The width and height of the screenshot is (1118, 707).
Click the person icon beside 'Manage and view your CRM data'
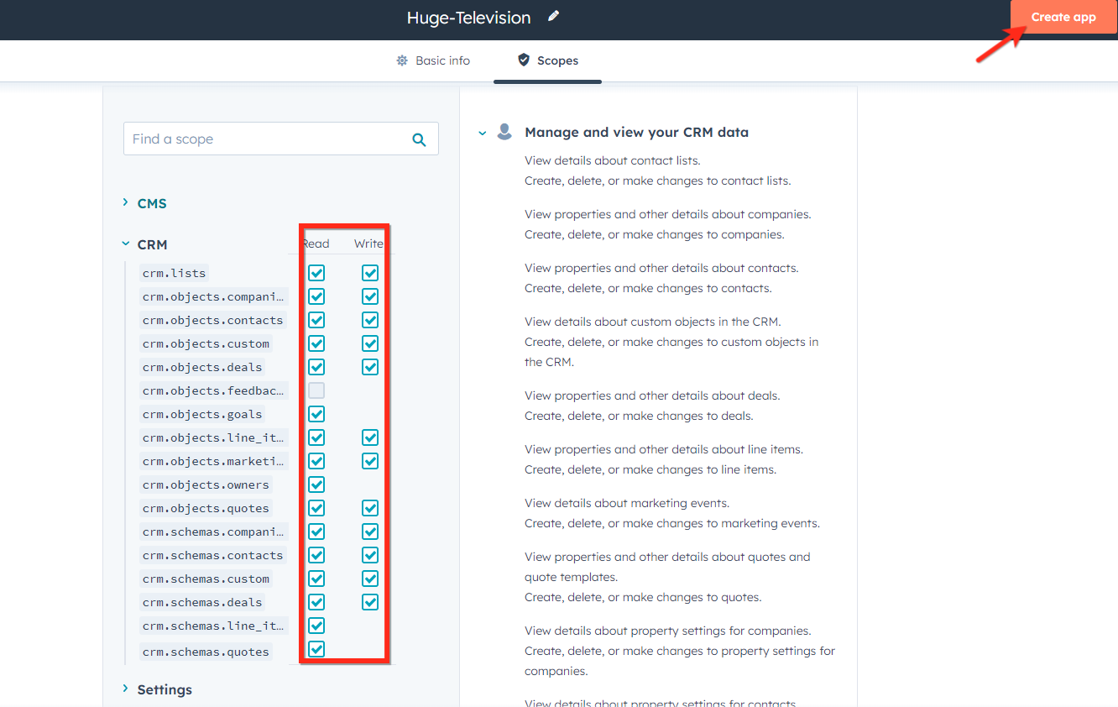point(504,130)
